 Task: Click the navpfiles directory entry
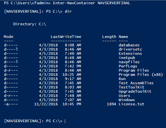click(x=129, y=62)
